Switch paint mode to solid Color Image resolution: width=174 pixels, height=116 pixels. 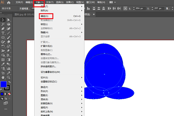2,94
